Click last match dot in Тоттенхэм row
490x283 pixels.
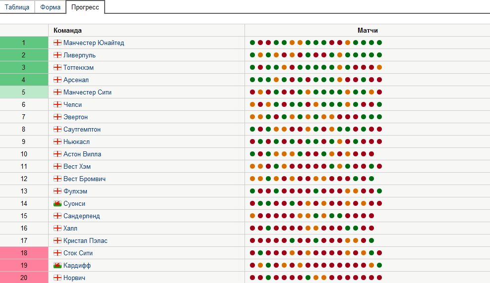click(x=379, y=67)
